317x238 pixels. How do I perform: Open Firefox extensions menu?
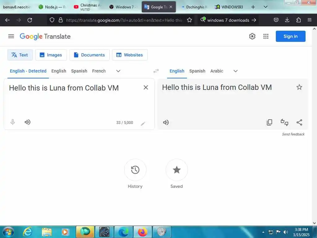pos(298,20)
